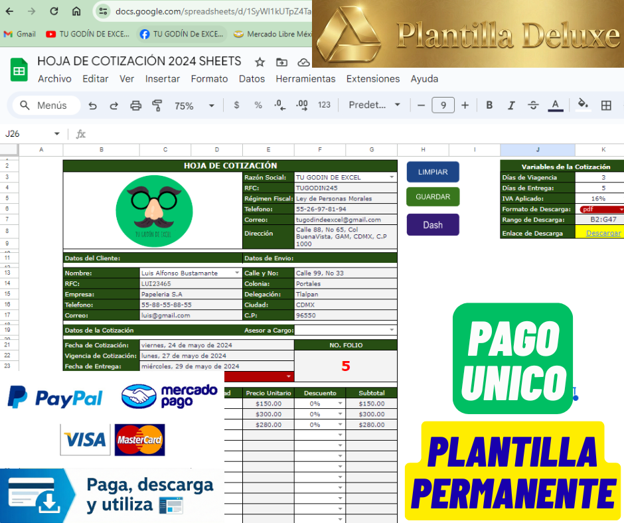The height and width of the screenshot is (523, 624).
Task: Click the LIMPIAR button
Action: tap(433, 172)
